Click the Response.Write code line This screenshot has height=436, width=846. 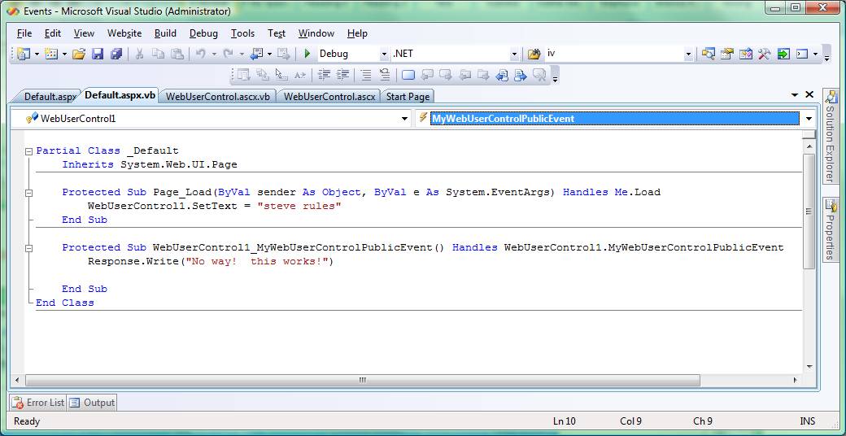tap(211, 262)
